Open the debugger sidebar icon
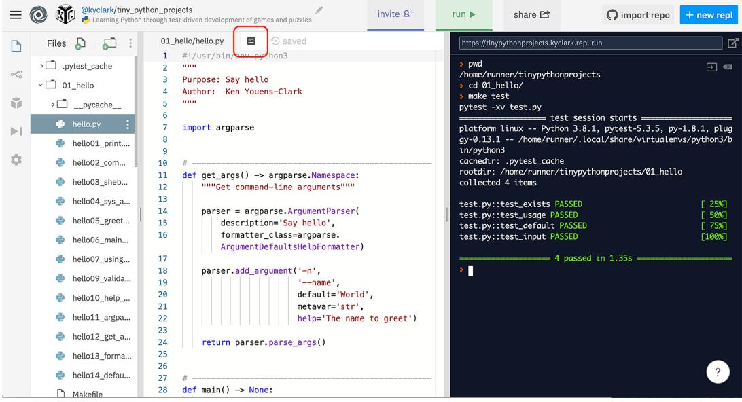The width and height of the screenshot is (742, 402). (x=15, y=131)
